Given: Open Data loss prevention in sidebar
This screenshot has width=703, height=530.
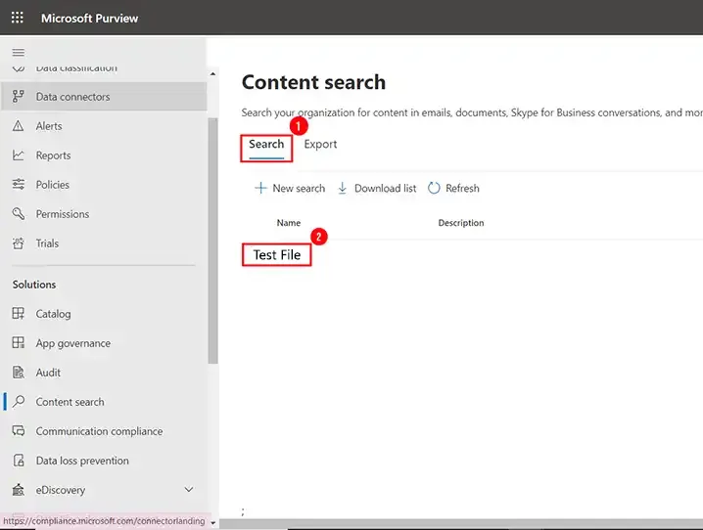Looking at the screenshot, I should click(x=82, y=461).
